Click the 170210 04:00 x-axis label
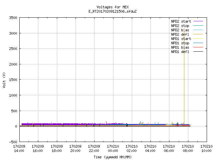 [x=150, y=149]
